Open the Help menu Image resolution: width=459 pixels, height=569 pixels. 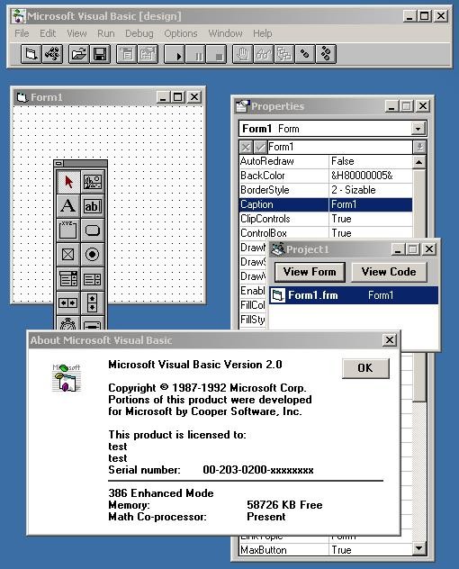[262, 33]
